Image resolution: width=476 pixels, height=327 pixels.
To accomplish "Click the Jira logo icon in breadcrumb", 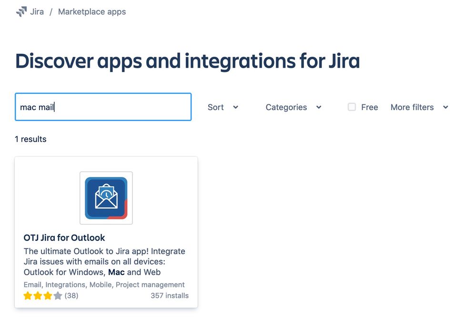I will [x=21, y=12].
